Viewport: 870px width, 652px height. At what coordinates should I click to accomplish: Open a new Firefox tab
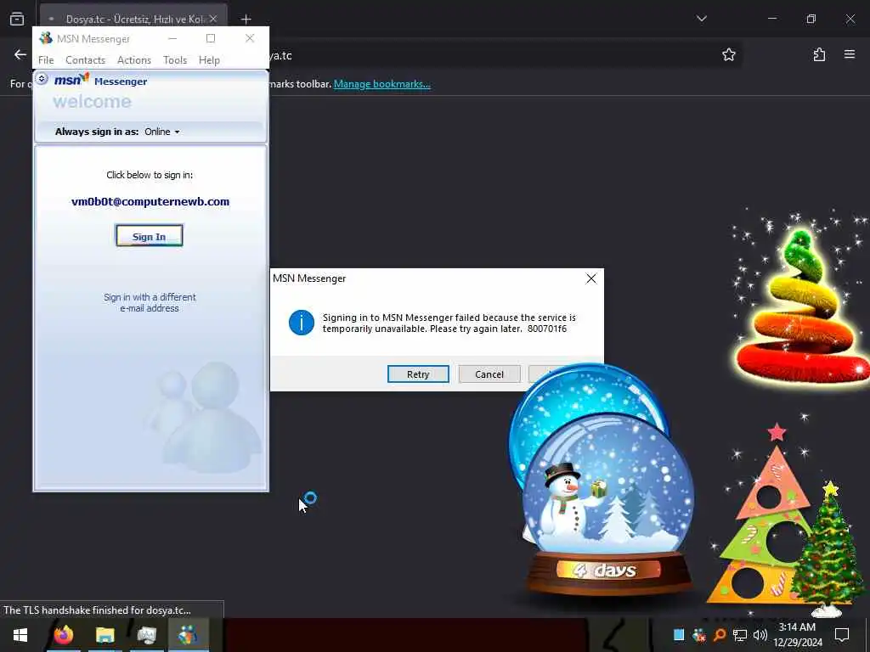(x=246, y=19)
